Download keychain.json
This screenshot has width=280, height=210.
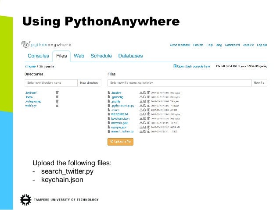[x=141, y=118]
